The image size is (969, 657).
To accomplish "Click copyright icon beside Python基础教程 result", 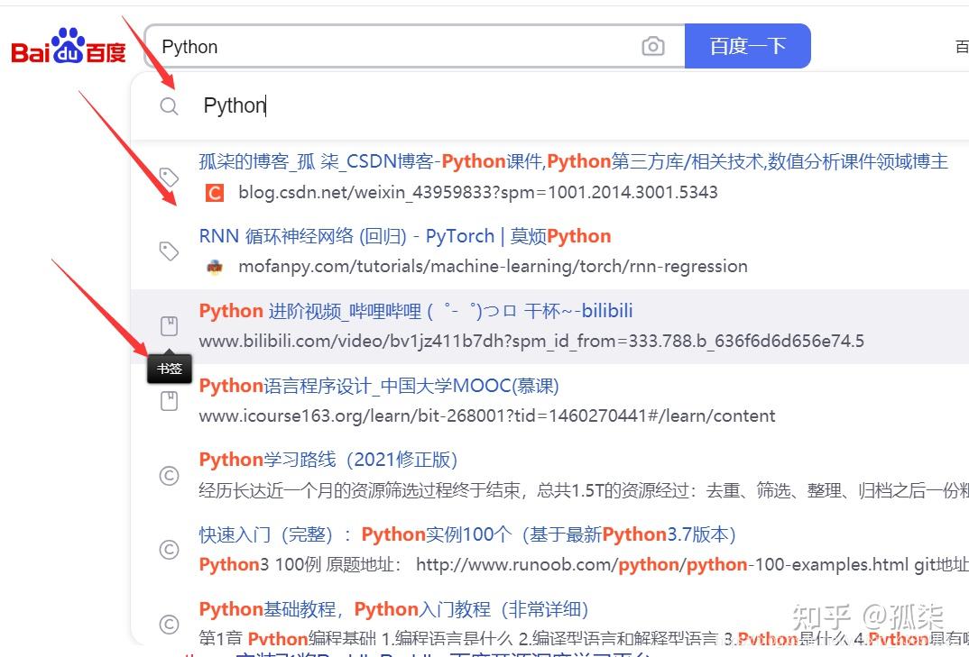I will [x=169, y=625].
